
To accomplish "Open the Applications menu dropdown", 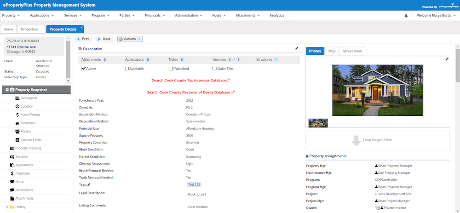I will coord(42,16).
